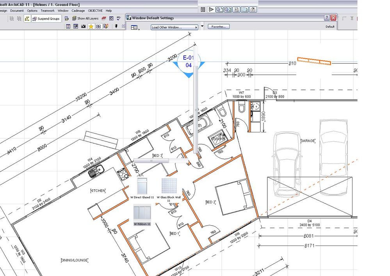Viewport: 390px width, 276px height.
Task: Click the 2D floor plan view icon
Action: [68, 26]
